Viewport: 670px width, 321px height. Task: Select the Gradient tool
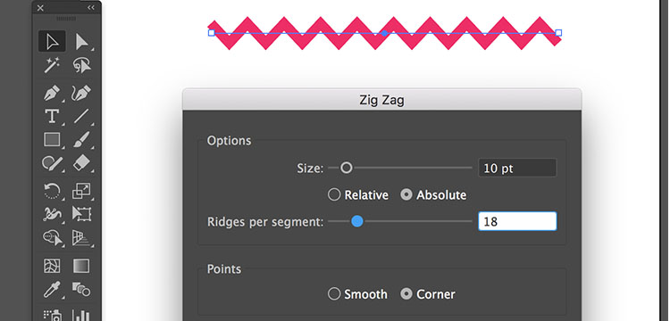point(81,266)
